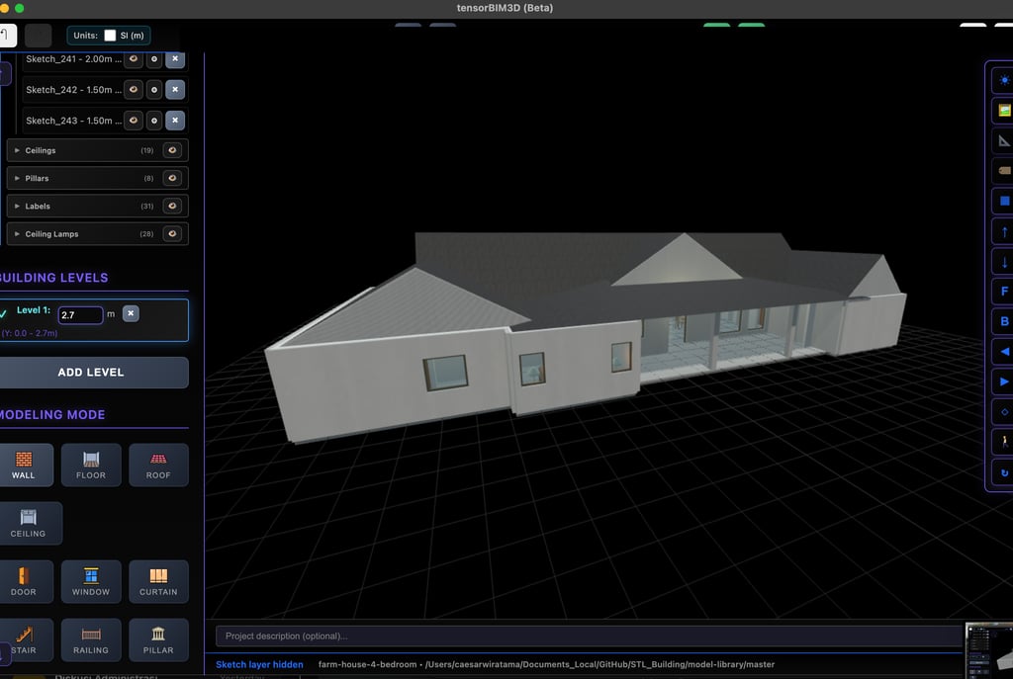This screenshot has height=679, width=1013.
Task: Hide the Pillars group via eye icon
Action: pos(172,178)
